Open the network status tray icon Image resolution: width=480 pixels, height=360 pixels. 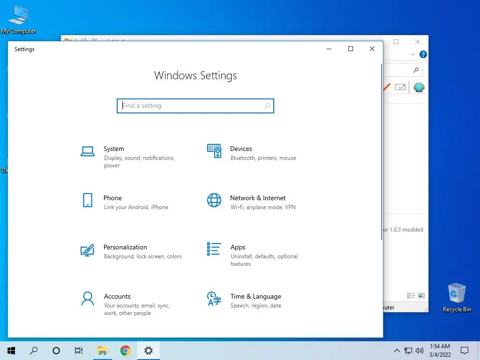[x=408, y=351]
